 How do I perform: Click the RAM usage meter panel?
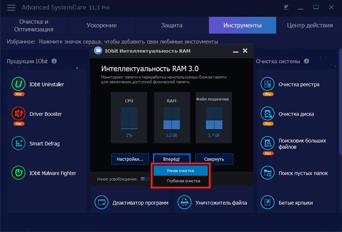click(172, 118)
